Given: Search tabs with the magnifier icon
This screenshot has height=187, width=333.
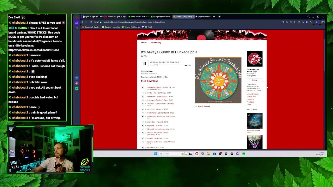Looking at the screenshot, I should [309, 17].
